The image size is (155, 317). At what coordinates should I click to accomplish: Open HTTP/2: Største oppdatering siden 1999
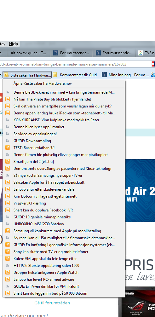[x=64, y=265]
